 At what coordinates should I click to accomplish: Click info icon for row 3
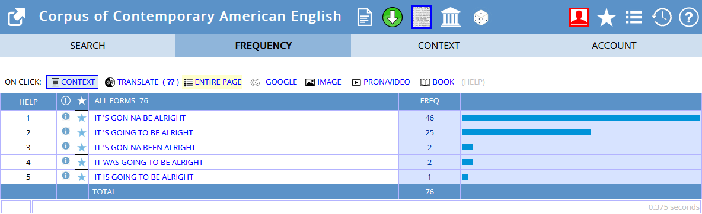click(x=66, y=146)
